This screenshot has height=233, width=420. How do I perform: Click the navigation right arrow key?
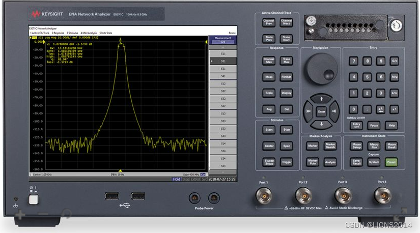click(334, 111)
